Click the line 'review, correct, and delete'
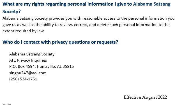This screenshot has width=191, height=107. 86,25
